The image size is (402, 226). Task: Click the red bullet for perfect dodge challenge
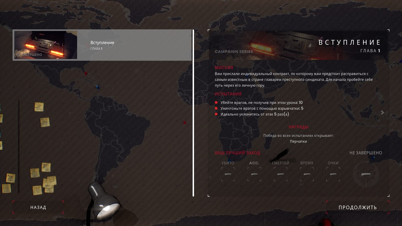coord(216,114)
